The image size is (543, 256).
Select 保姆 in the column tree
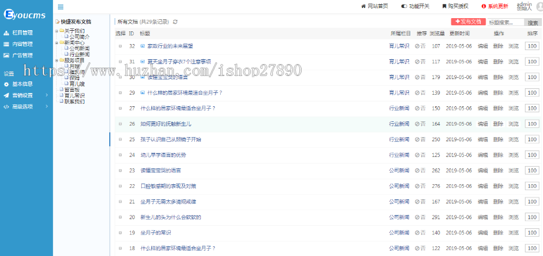tap(74, 78)
